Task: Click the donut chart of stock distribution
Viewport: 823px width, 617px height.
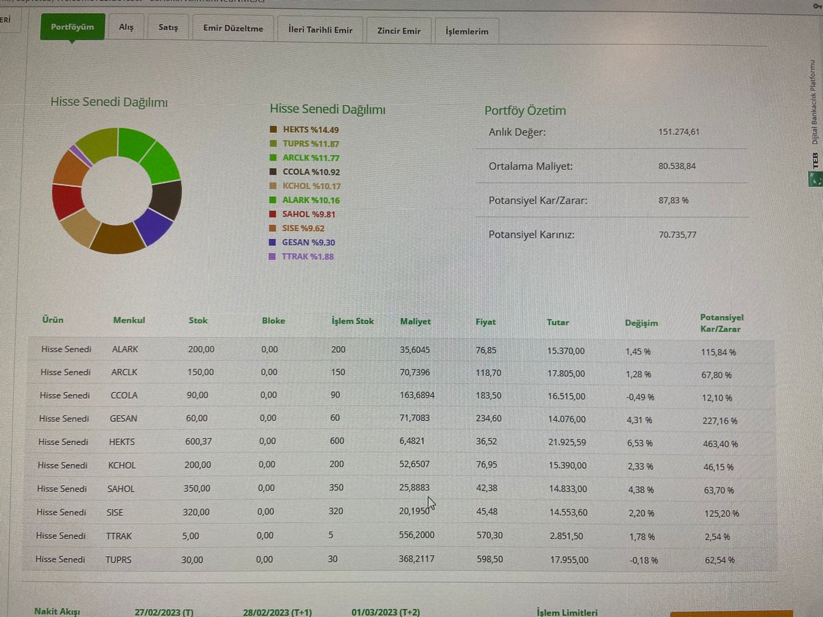Action: tap(117, 191)
